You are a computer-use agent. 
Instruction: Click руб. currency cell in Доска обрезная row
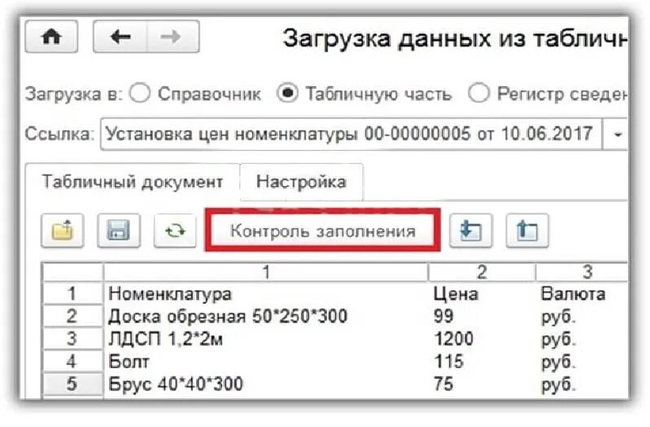(582, 316)
